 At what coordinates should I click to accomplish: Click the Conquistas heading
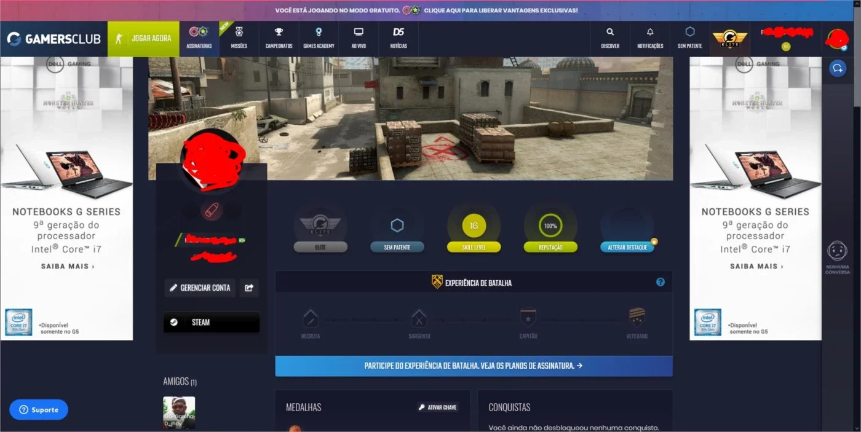509,407
